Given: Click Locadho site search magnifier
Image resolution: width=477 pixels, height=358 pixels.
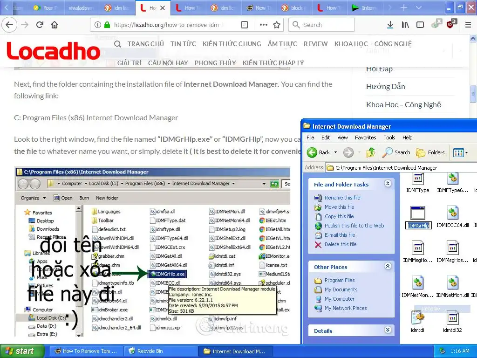Looking at the screenshot, I should pos(117,44).
